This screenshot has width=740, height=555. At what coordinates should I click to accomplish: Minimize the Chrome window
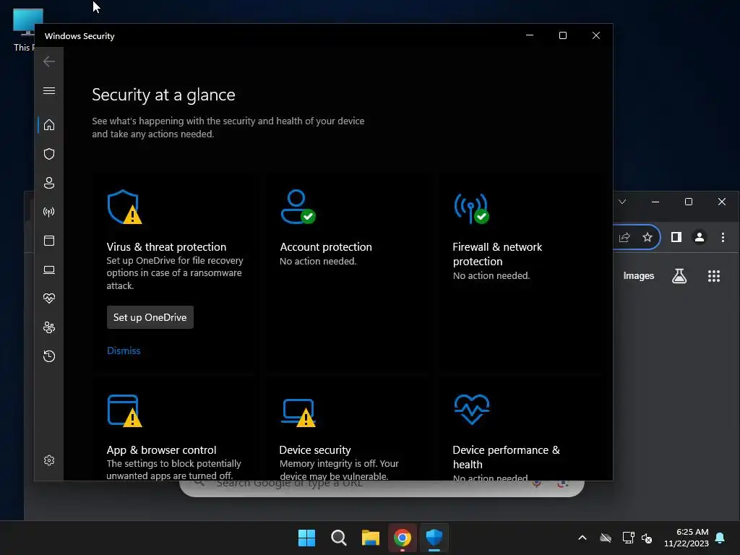[655, 202]
